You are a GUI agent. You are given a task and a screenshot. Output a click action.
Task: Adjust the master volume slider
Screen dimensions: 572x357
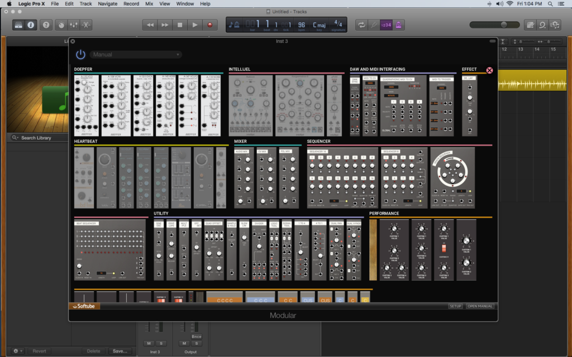[x=503, y=25]
